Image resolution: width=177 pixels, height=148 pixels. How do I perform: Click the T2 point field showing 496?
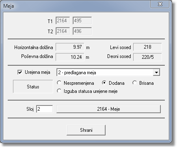tap(82, 31)
